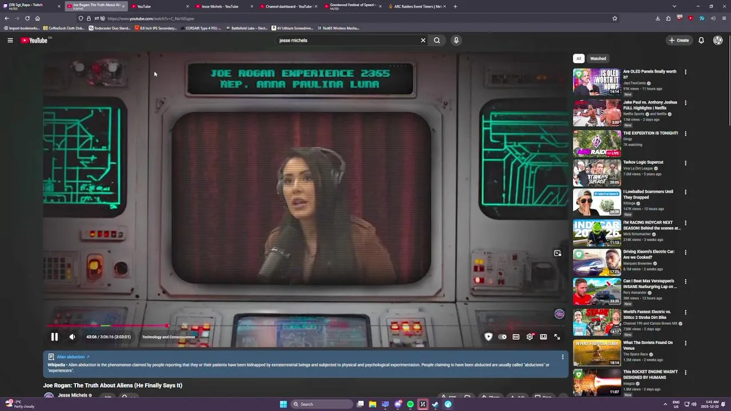More options for World's Fastest Electric video

685,313
